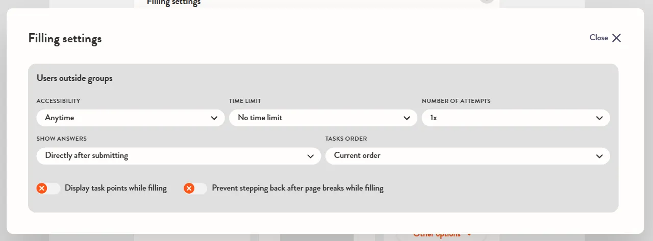Click the chevron arrow in Show answers field
Viewport: 653px width, 241px height.
pos(310,156)
